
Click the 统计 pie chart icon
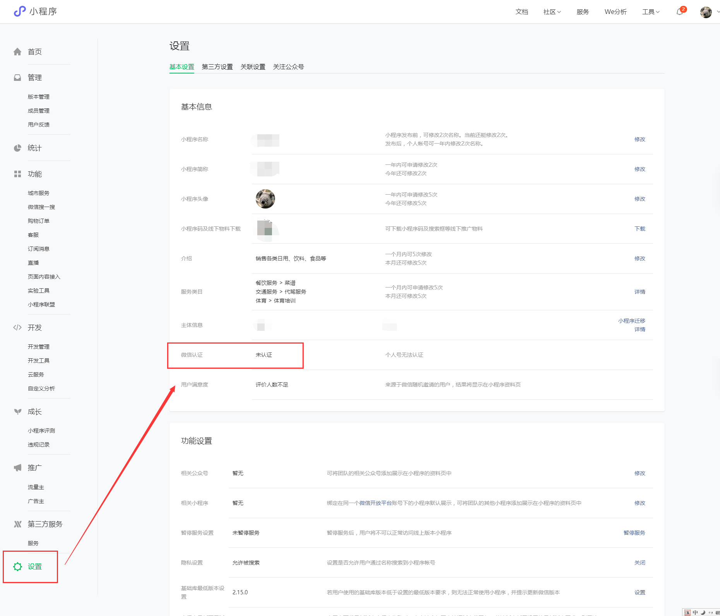17,148
